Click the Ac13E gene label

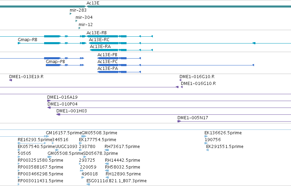point(93,3)
